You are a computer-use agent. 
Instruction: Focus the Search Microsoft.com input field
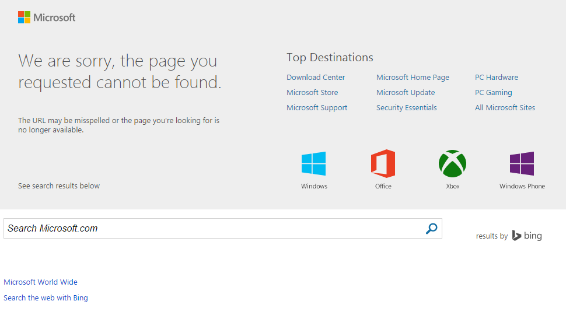coord(223,229)
